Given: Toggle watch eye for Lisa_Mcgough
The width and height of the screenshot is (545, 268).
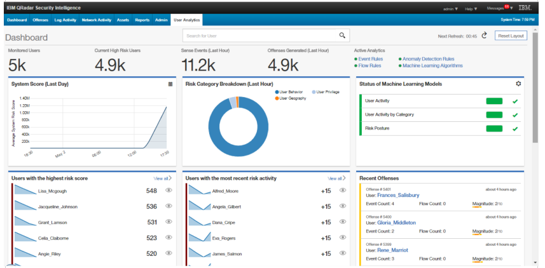Looking at the screenshot, I should click(169, 191).
